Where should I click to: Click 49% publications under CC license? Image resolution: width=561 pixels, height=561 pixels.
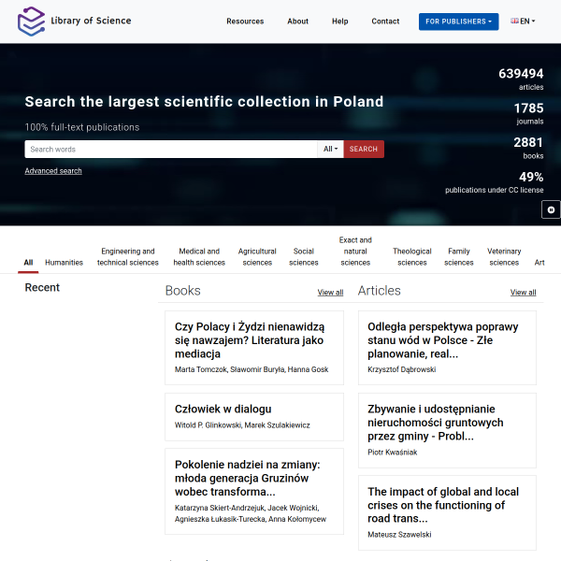[495, 182]
